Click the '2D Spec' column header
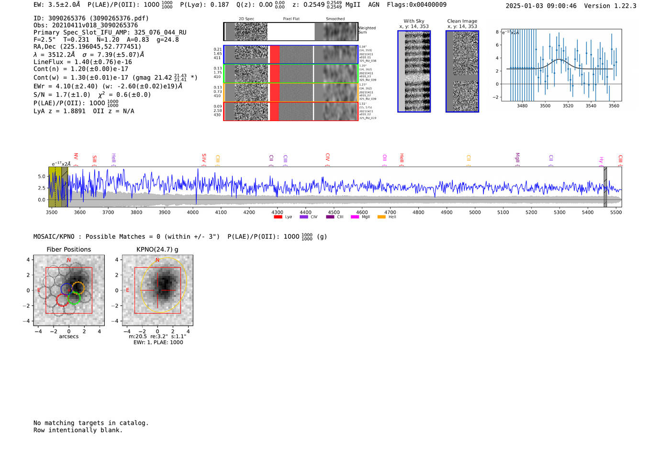The image size is (670, 456). (x=246, y=19)
